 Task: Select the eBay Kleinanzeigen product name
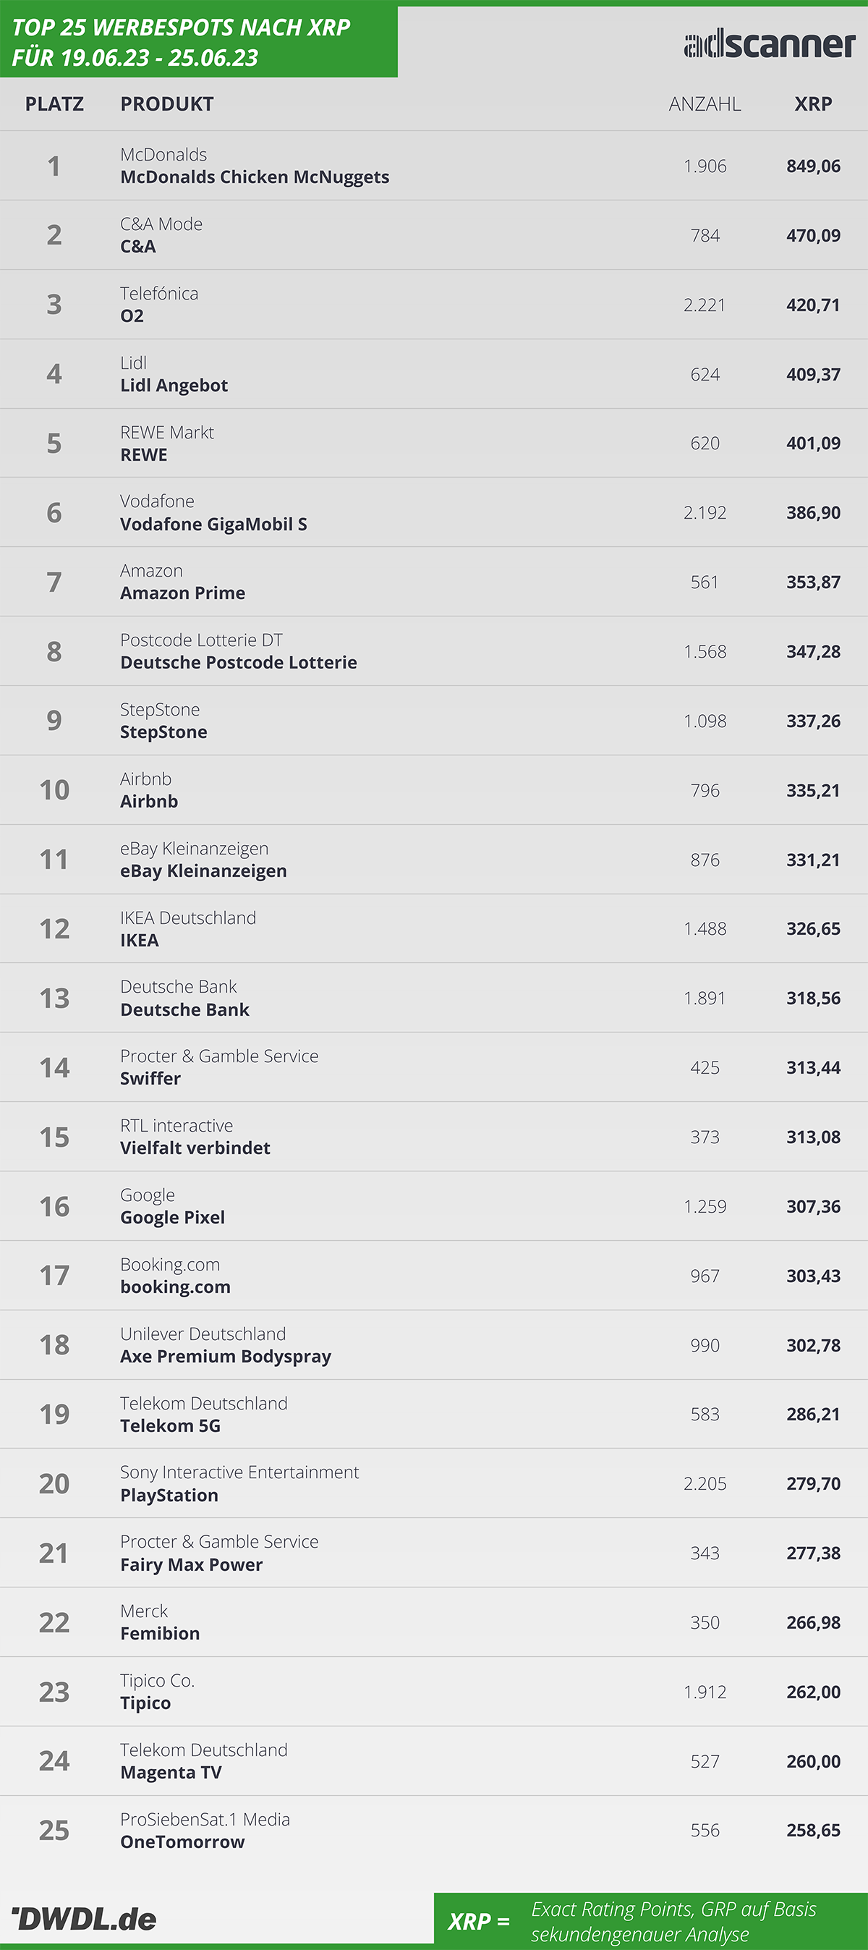[203, 870]
